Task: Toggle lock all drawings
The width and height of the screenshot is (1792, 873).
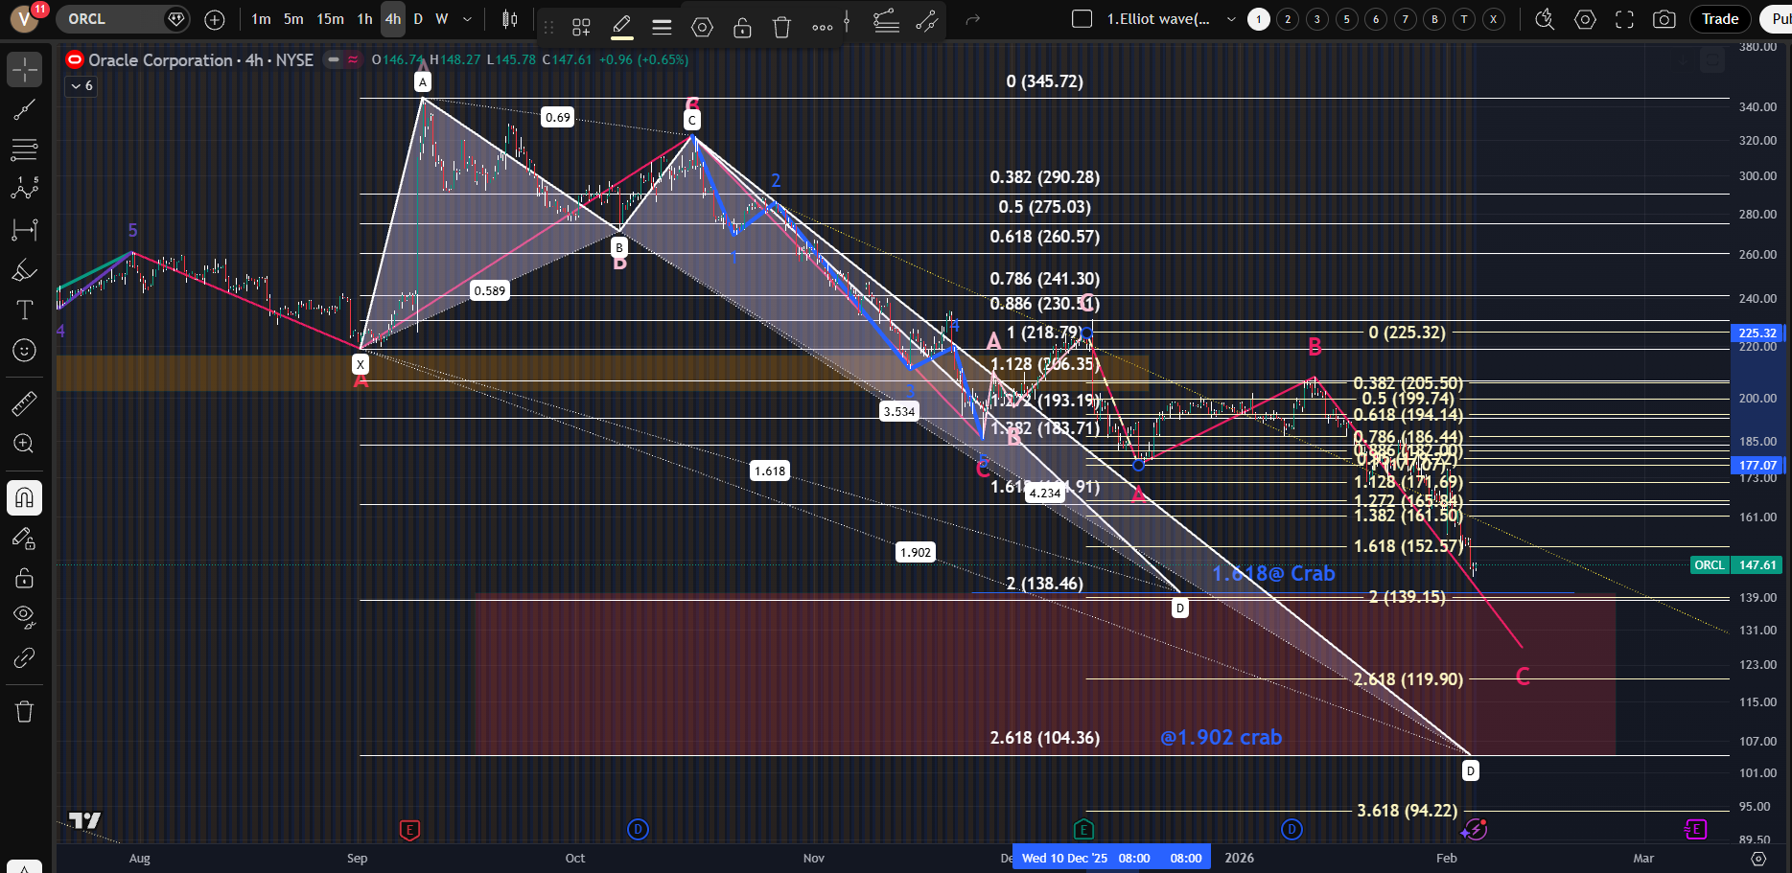Action: [x=24, y=578]
